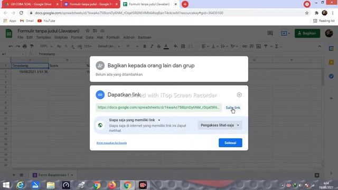Open Firefox from taskbar
338x190 pixels.
point(111,185)
